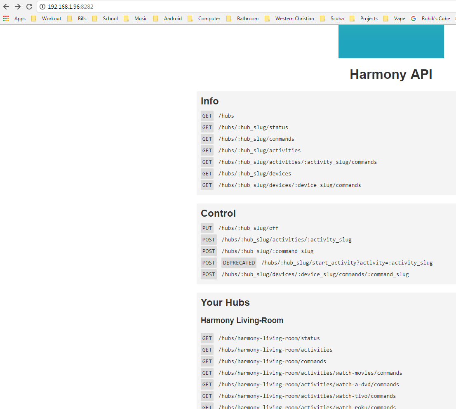Open /hubs/harmony-living-room/commands link
The width and height of the screenshot is (456, 409).
coord(272,361)
